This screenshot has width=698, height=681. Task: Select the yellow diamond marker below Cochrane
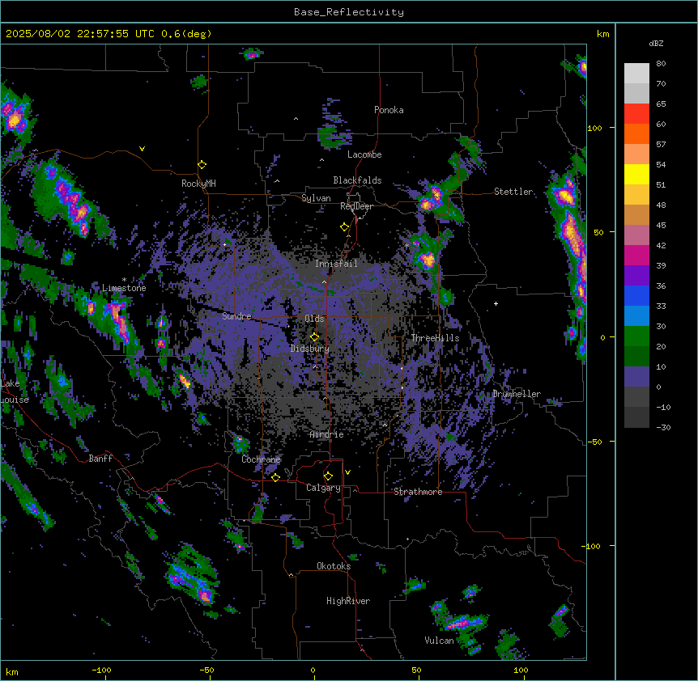pyautogui.click(x=275, y=477)
